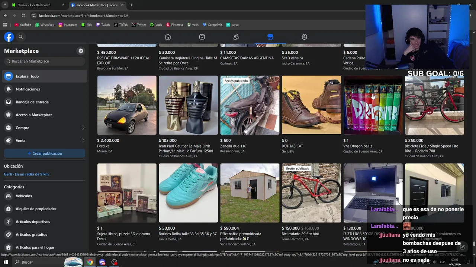Screen dimensions: 476x267
Task: Click CAMISETAS DAMAS ARGENTINA listing title
Action: (x=247, y=58)
